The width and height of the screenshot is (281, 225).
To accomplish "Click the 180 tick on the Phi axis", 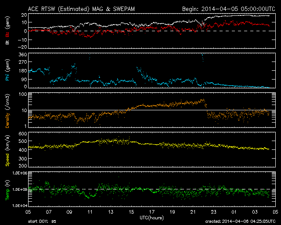I will point(23,71).
